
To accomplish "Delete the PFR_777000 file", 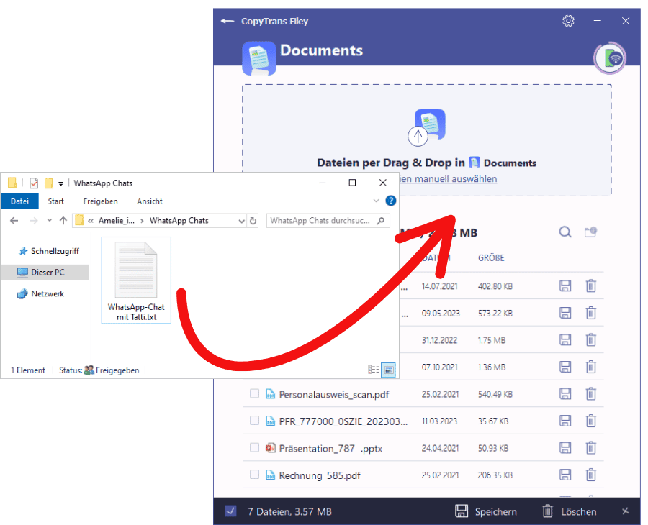I will tap(591, 421).
